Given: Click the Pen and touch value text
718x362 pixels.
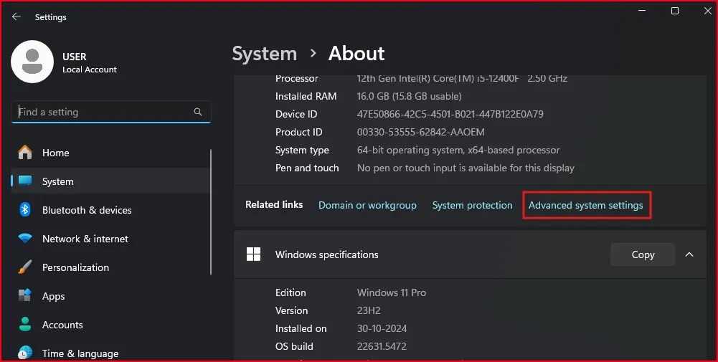Looking at the screenshot, I should click(x=466, y=168).
